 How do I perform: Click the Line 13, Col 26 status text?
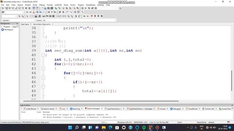(159, 122)
